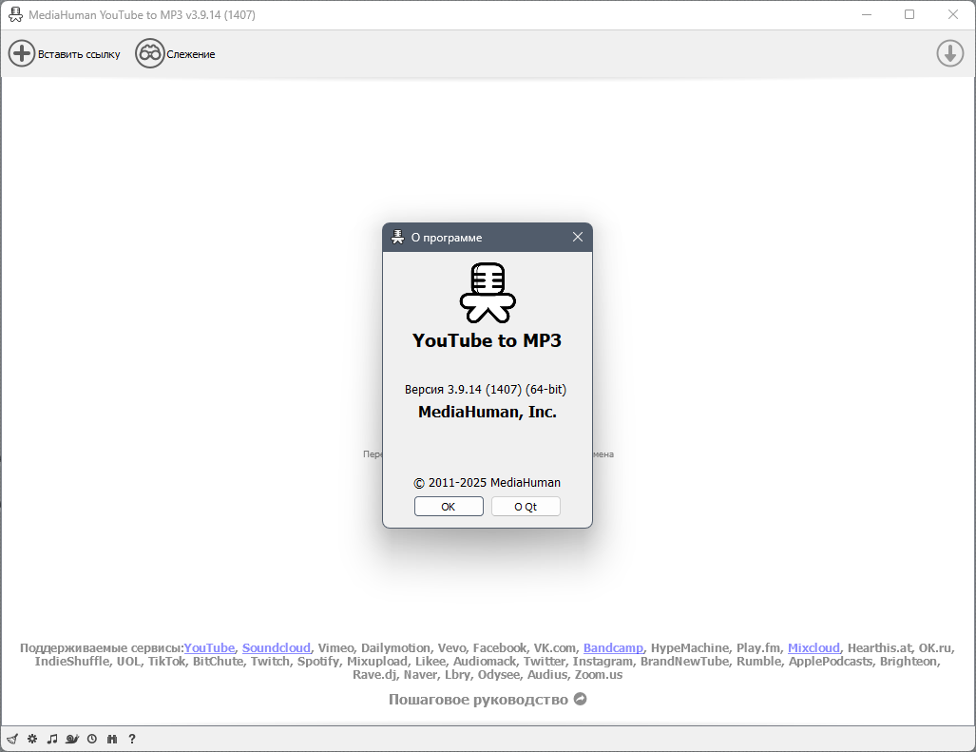Click the broom cleanup icon in status bar
Viewport: 976px width, 752px height.
pyautogui.click(x=12, y=739)
